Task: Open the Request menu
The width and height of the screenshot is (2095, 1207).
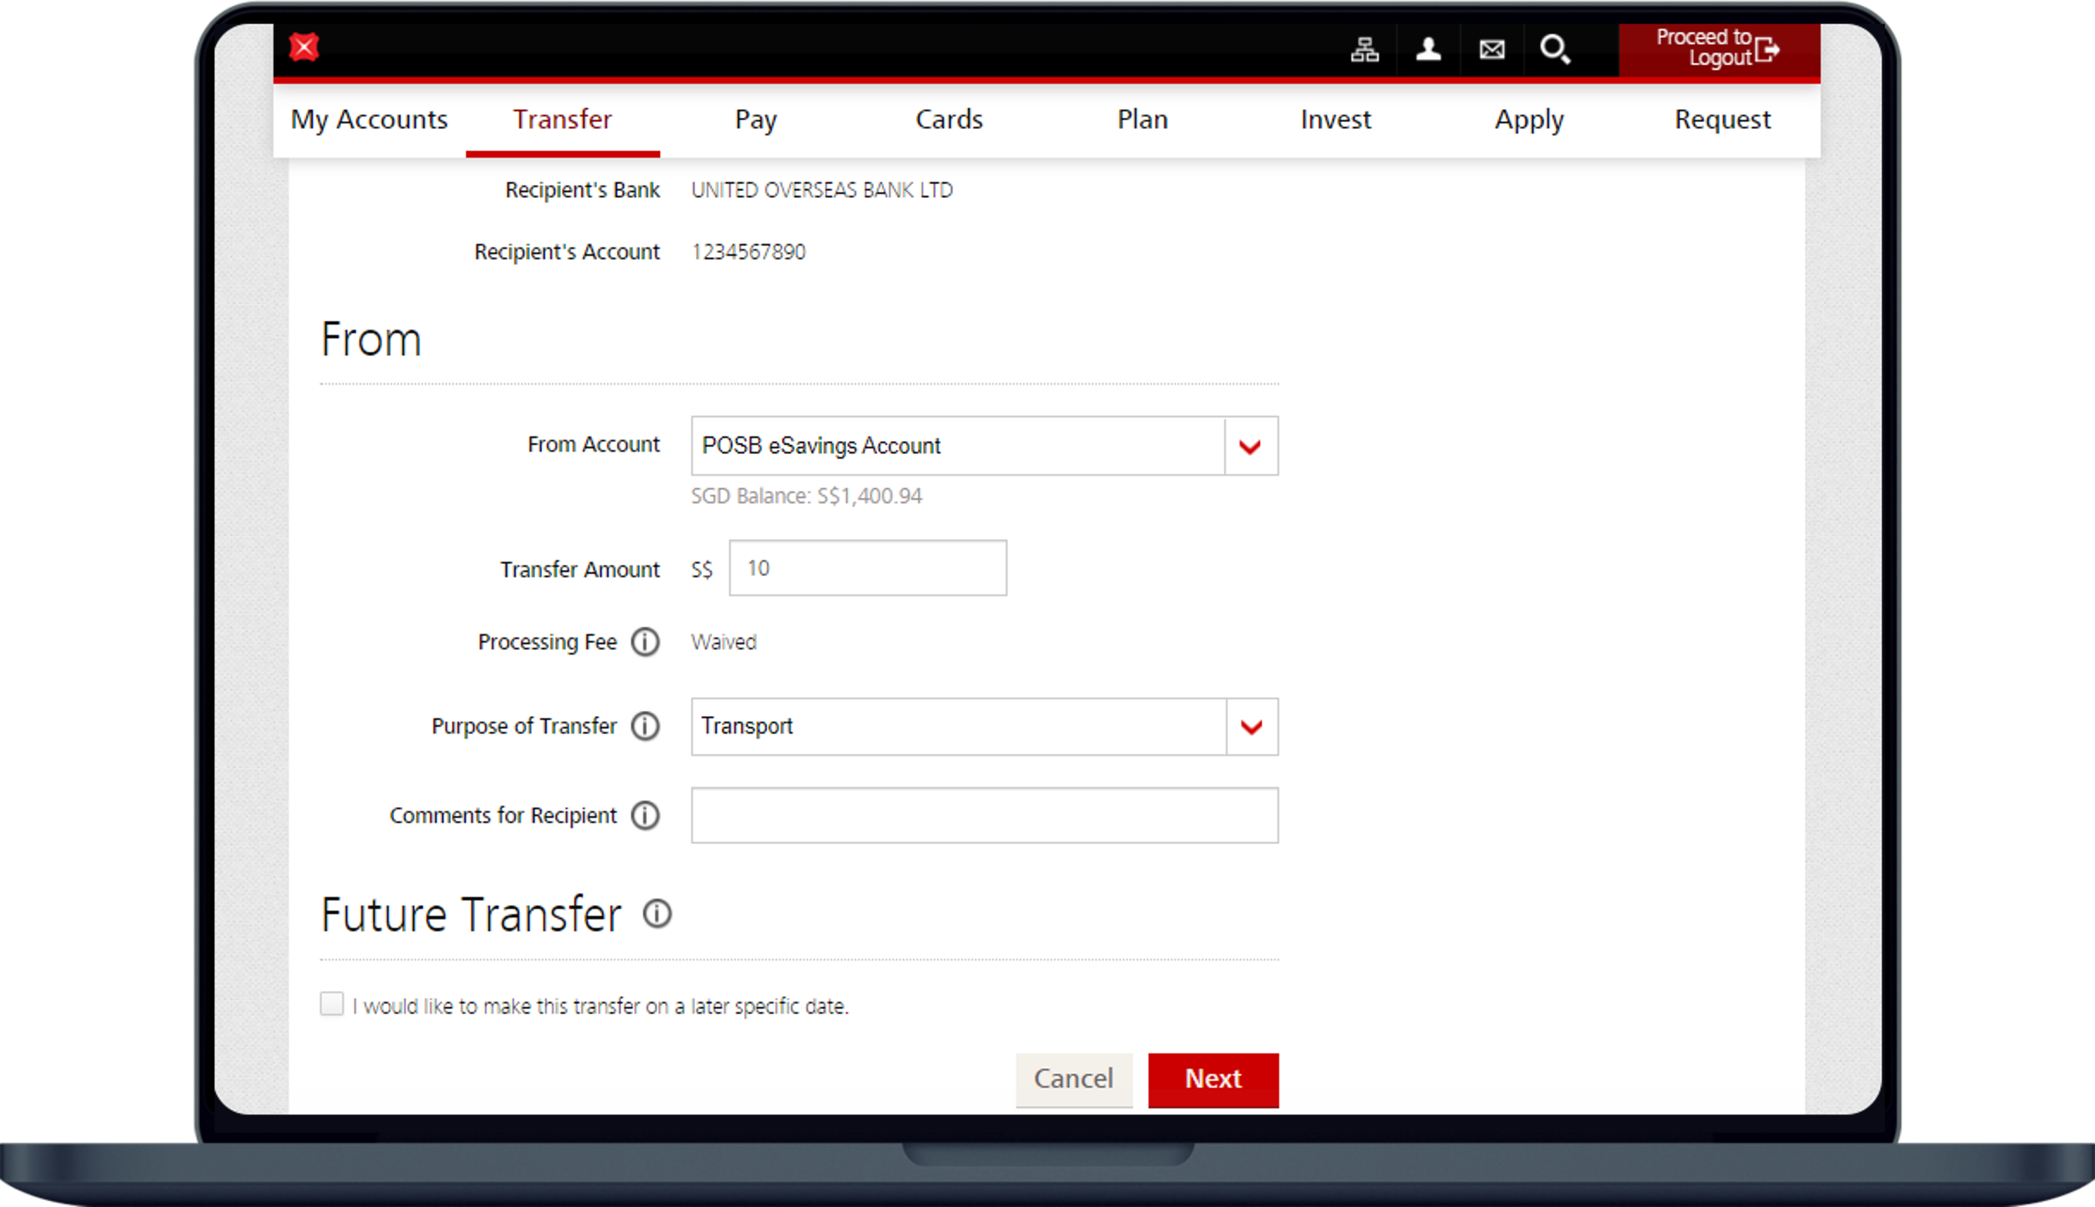Action: pos(1723,119)
